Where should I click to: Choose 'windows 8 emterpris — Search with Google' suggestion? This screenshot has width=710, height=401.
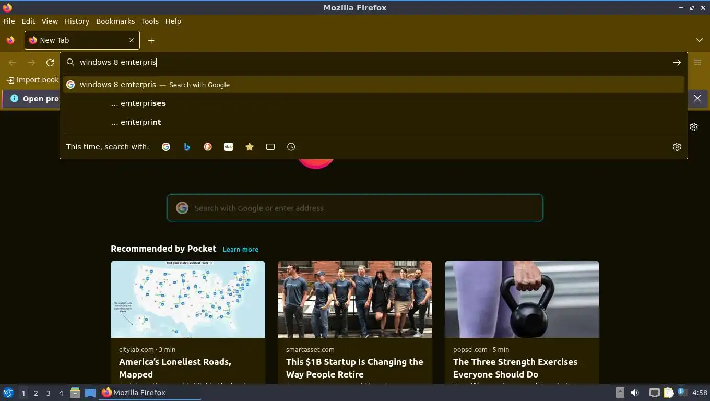373,85
